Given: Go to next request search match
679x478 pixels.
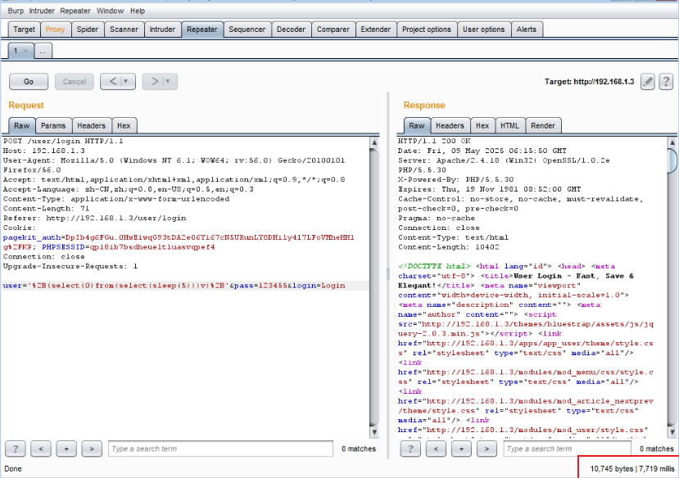Looking at the screenshot, I should click(x=92, y=449).
